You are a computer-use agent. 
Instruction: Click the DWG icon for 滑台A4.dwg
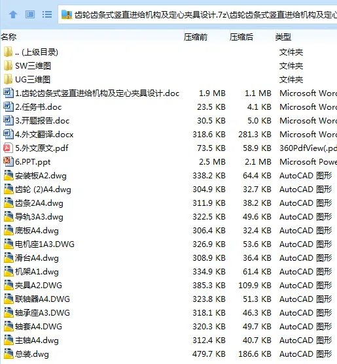click(x=9, y=257)
